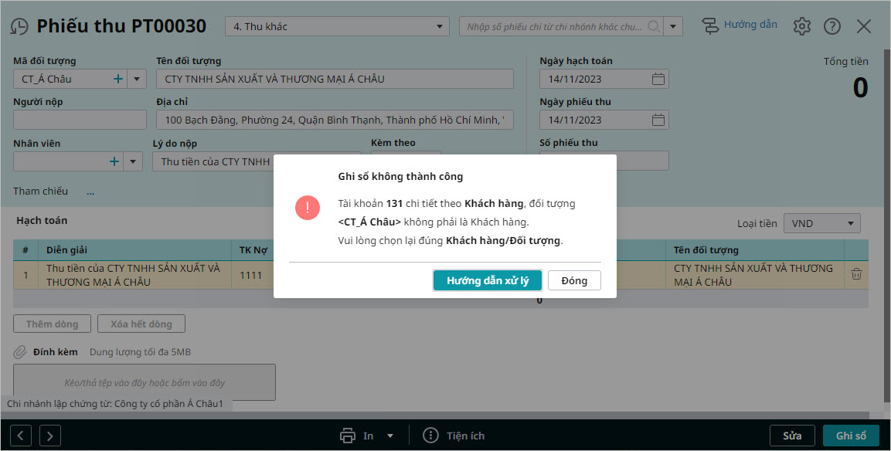Open the Tiện ích menu
Image resolution: width=891 pixels, height=451 pixels.
454,436
